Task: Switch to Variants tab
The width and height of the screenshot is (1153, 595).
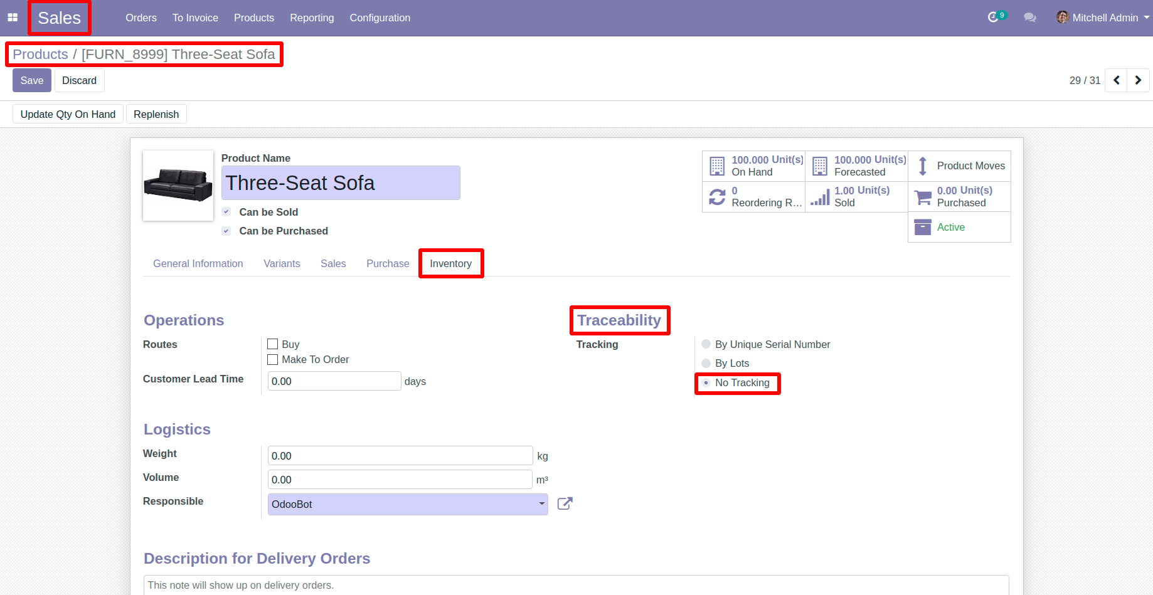Action: 282,263
